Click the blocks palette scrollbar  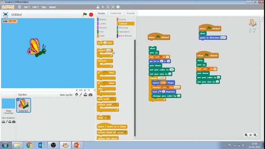click(135, 88)
